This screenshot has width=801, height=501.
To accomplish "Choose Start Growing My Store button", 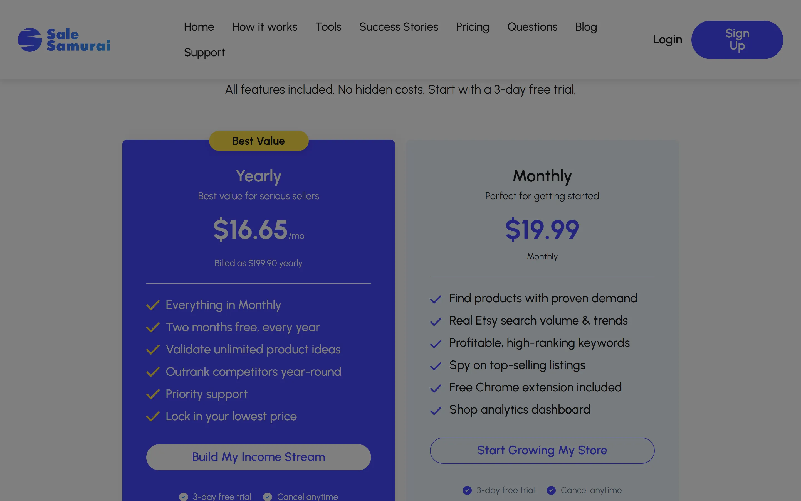I will 542,450.
